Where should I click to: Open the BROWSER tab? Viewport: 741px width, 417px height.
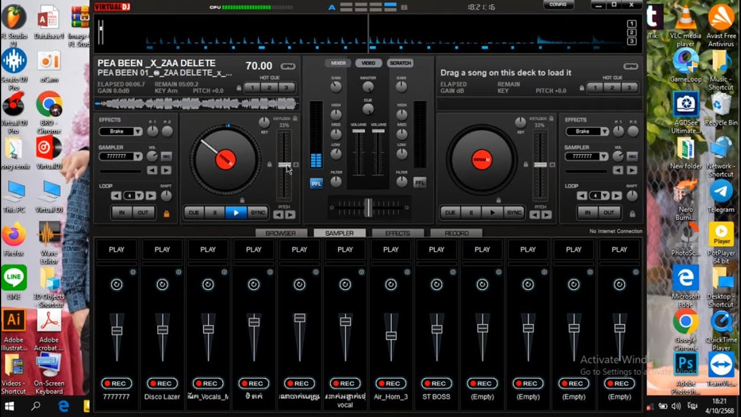[x=281, y=233]
